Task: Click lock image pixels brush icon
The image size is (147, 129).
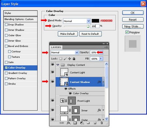Action: pyautogui.click(x=65, y=59)
